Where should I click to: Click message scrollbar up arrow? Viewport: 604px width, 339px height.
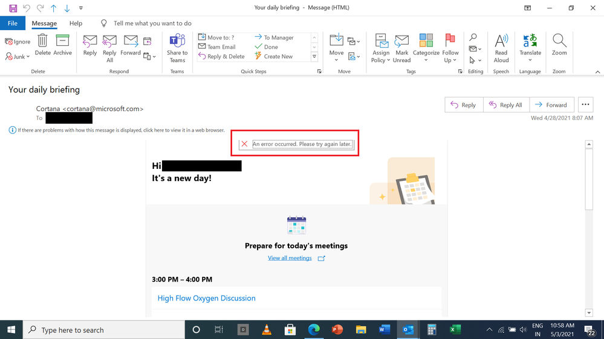click(589, 145)
